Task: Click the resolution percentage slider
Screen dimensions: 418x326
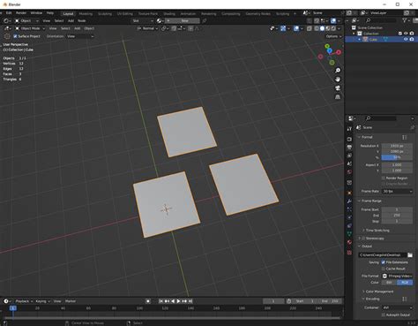Action: (x=397, y=157)
